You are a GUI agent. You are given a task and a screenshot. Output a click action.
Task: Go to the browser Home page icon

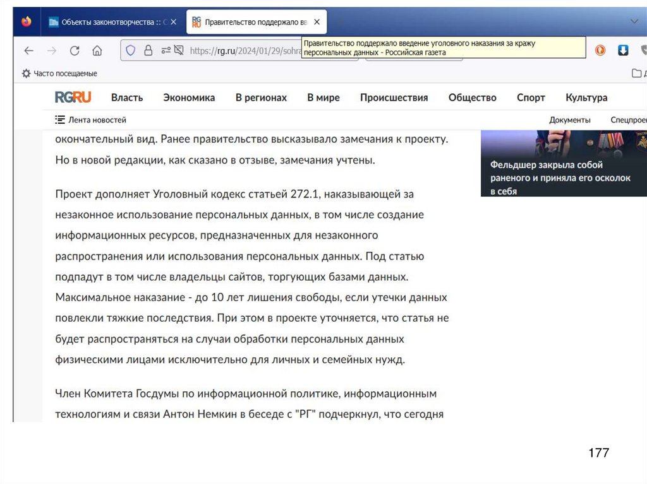[97, 51]
